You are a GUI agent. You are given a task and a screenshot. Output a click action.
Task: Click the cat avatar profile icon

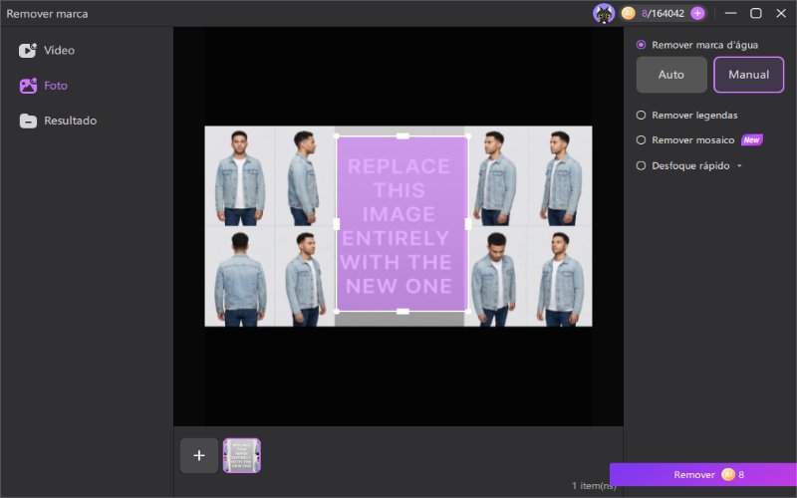point(604,13)
